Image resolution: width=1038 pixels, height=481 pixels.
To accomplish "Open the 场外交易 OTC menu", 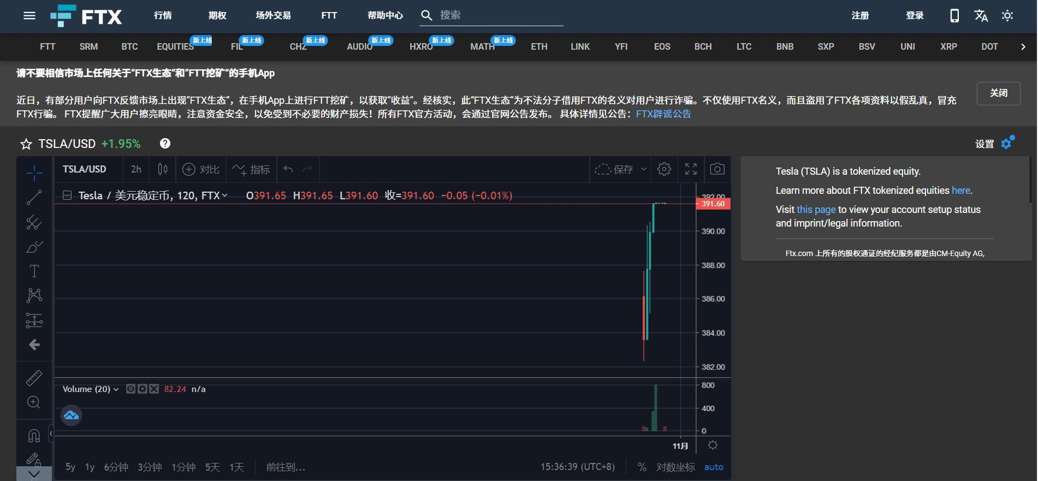I will point(273,15).
